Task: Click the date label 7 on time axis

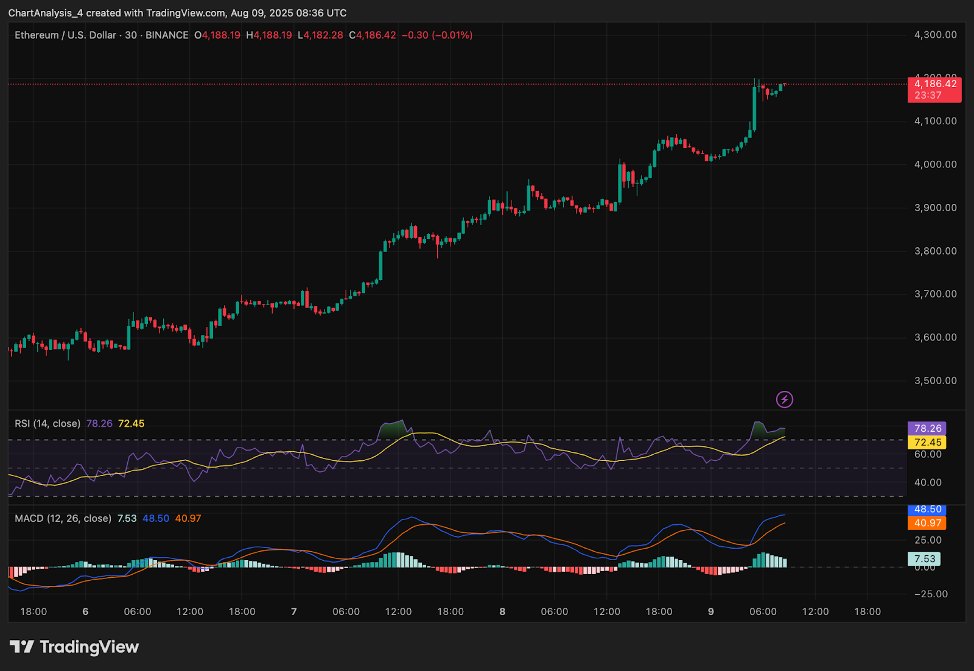Action: tap(294, 611)
